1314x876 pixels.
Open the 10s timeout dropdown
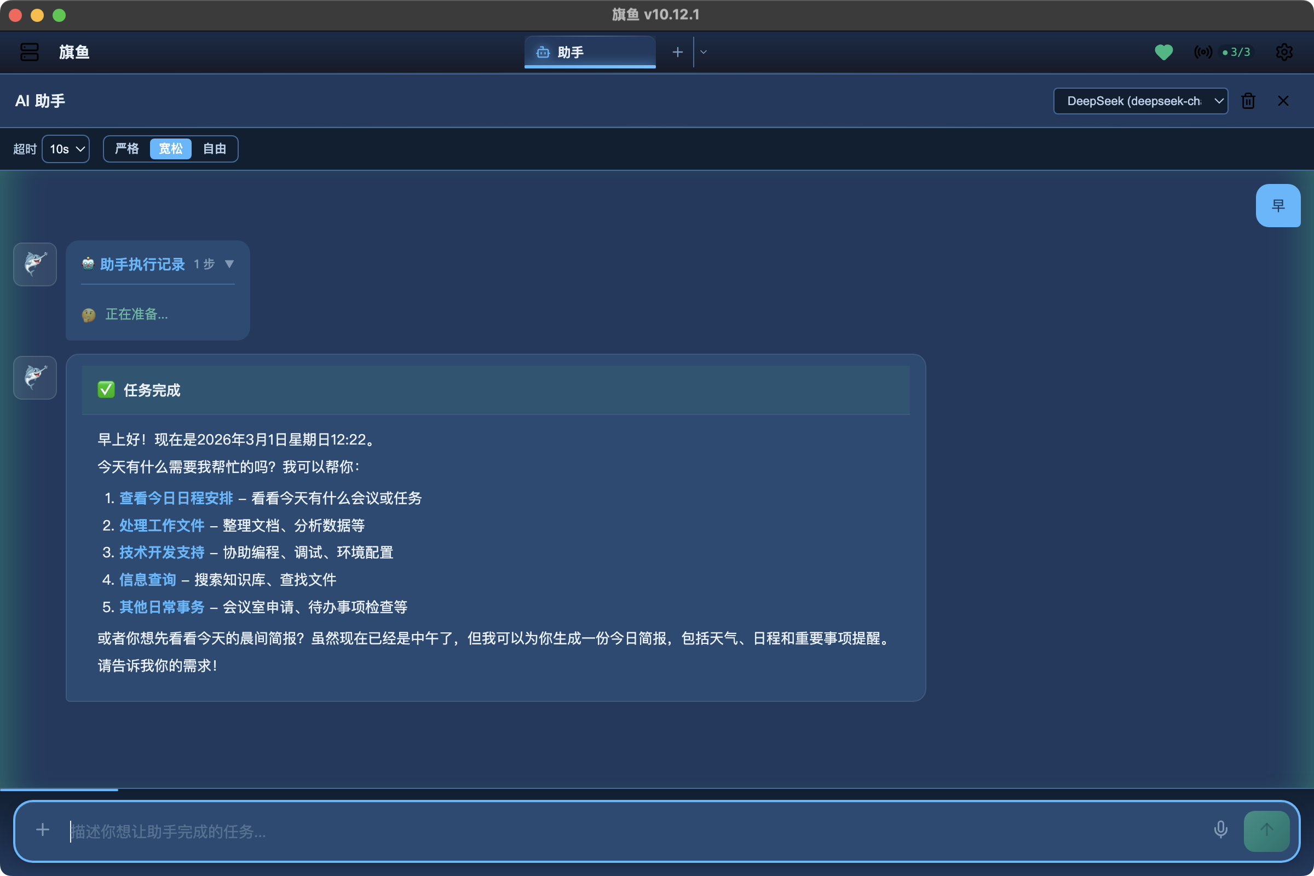point(66,149)
